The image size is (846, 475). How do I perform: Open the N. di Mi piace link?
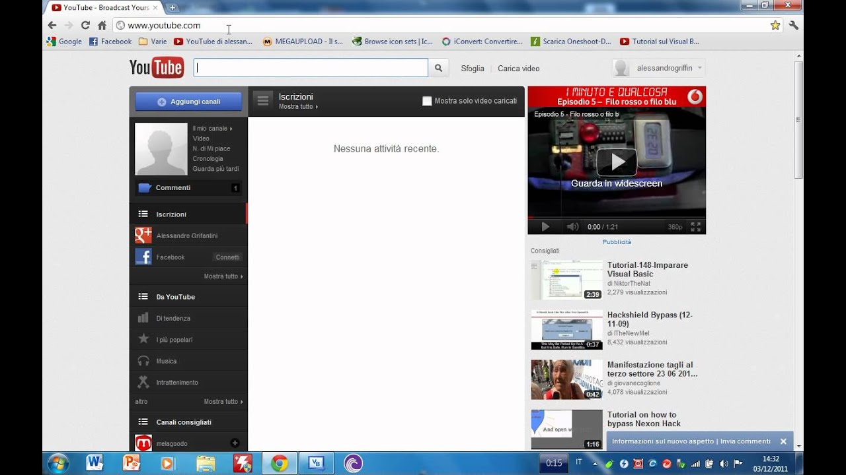point(211,148)
